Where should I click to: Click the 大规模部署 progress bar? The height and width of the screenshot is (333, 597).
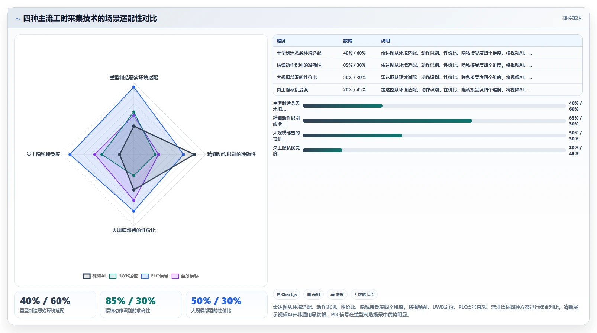click(434, 136)
